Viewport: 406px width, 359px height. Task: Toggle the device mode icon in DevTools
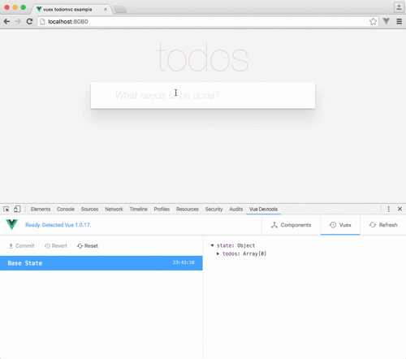[x=17, y=209]
